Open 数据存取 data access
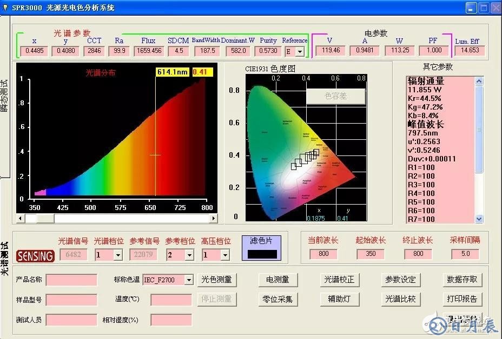Viewport: 502px width, 339px height. [463, 280]
